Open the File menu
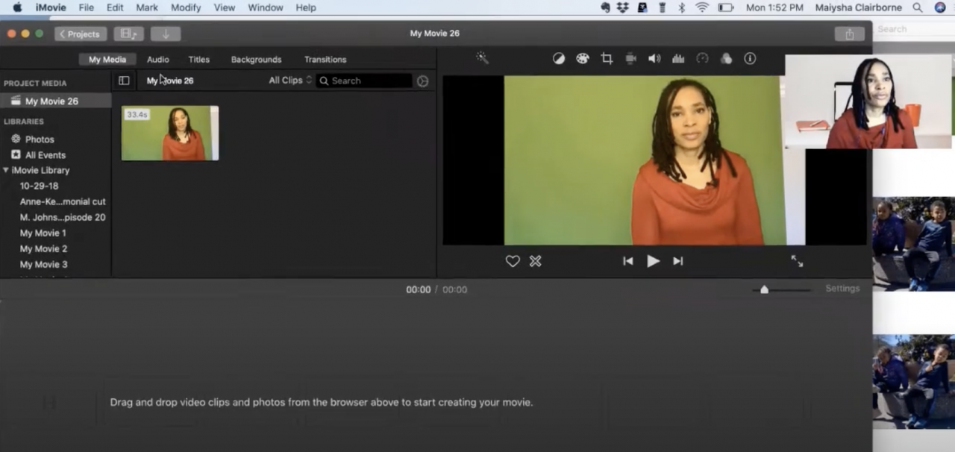 pyautogui.click(x=87, y=7)
